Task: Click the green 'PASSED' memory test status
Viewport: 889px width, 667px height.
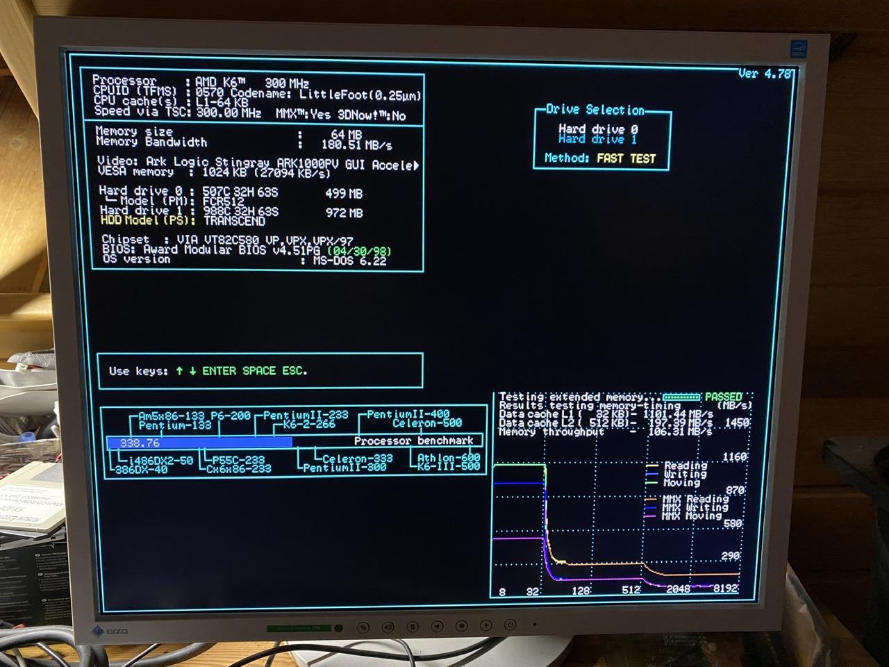Action: (x=724, y=397)
